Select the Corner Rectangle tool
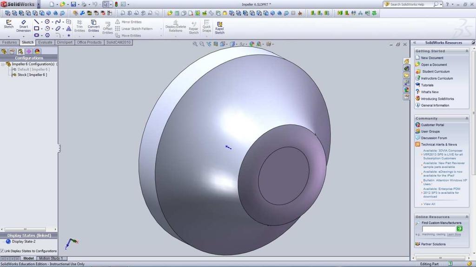Viewport: 476px width, 267px height. (36, 28)
